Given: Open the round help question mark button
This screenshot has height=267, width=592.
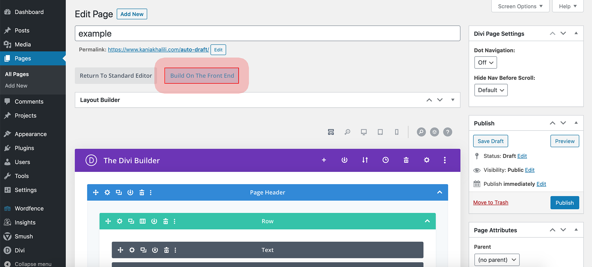Looking at the screenshot, I should (x=448, y=132).
